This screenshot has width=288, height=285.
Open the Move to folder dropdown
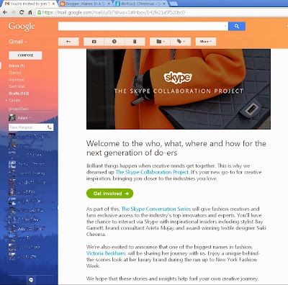coord(160,42)
